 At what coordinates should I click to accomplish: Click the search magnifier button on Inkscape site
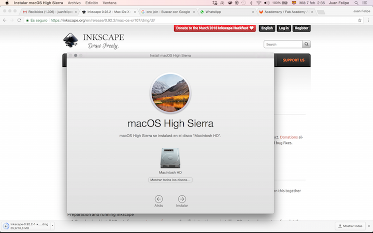click(306, 44)
